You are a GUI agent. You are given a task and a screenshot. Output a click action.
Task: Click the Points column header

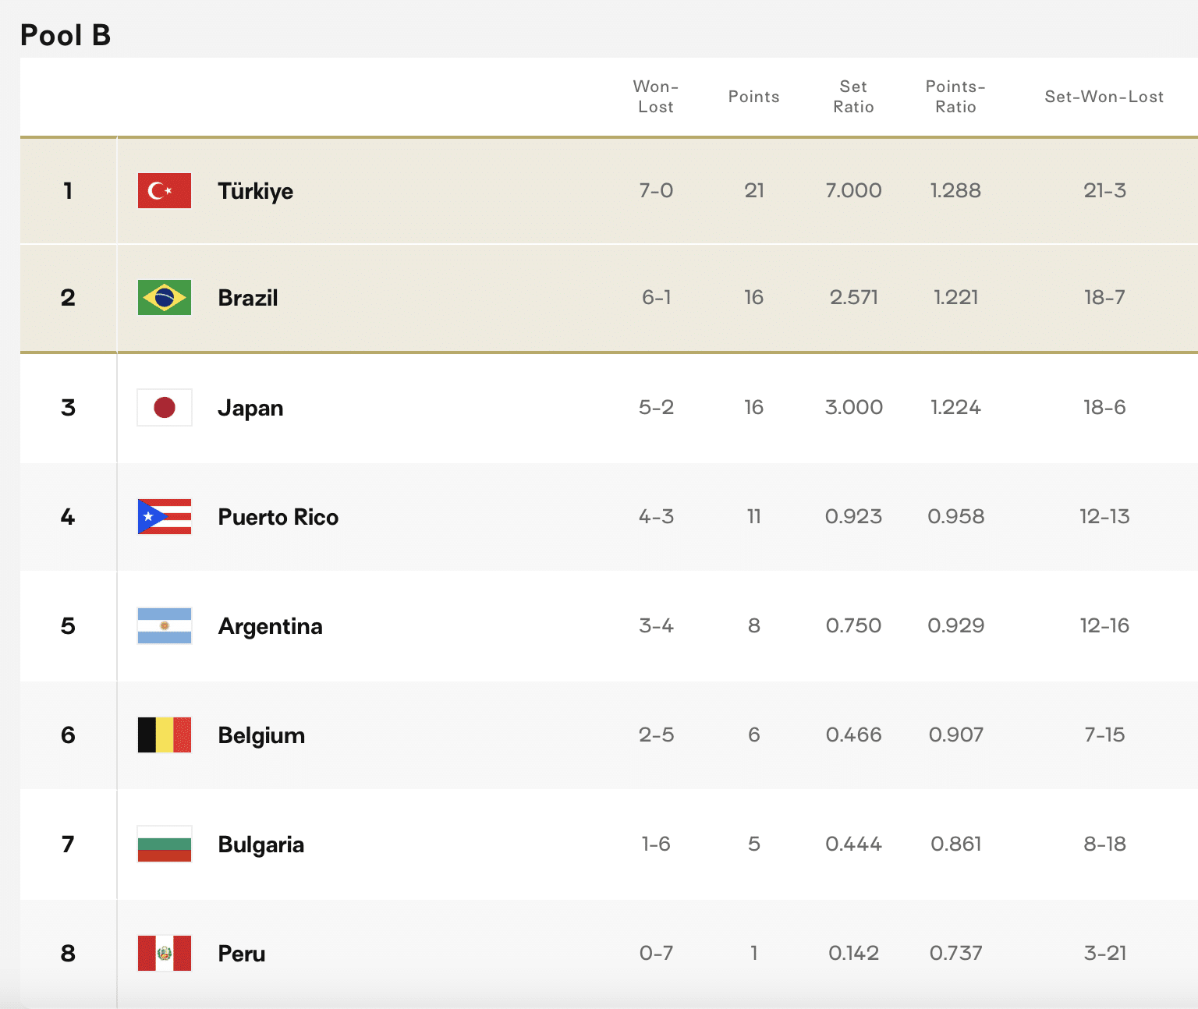coord(753,97)
